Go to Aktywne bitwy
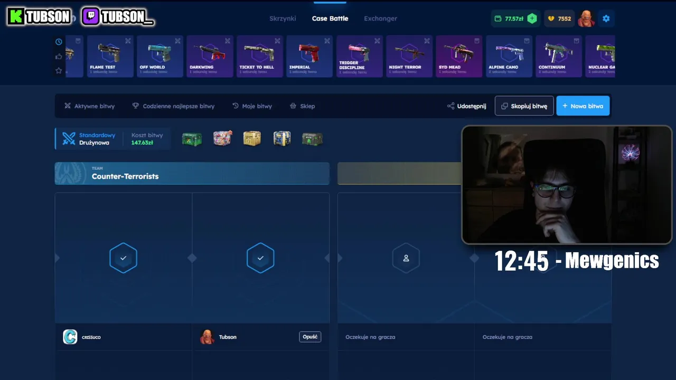The image size is (676, 380). pos(89,106)
